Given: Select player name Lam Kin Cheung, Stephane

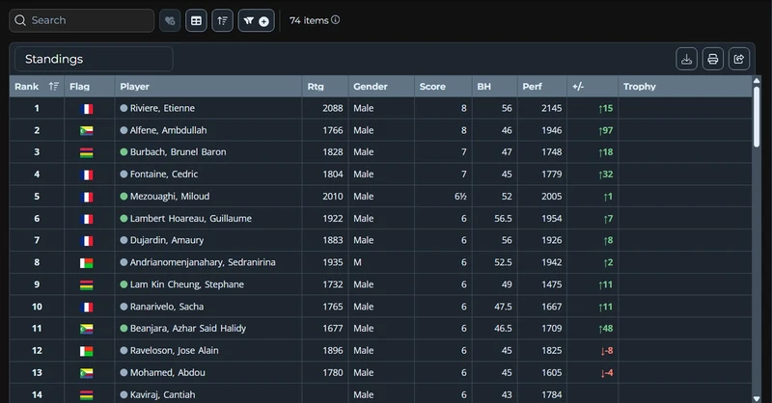Looking at the screenshot, I should (187, 284).
